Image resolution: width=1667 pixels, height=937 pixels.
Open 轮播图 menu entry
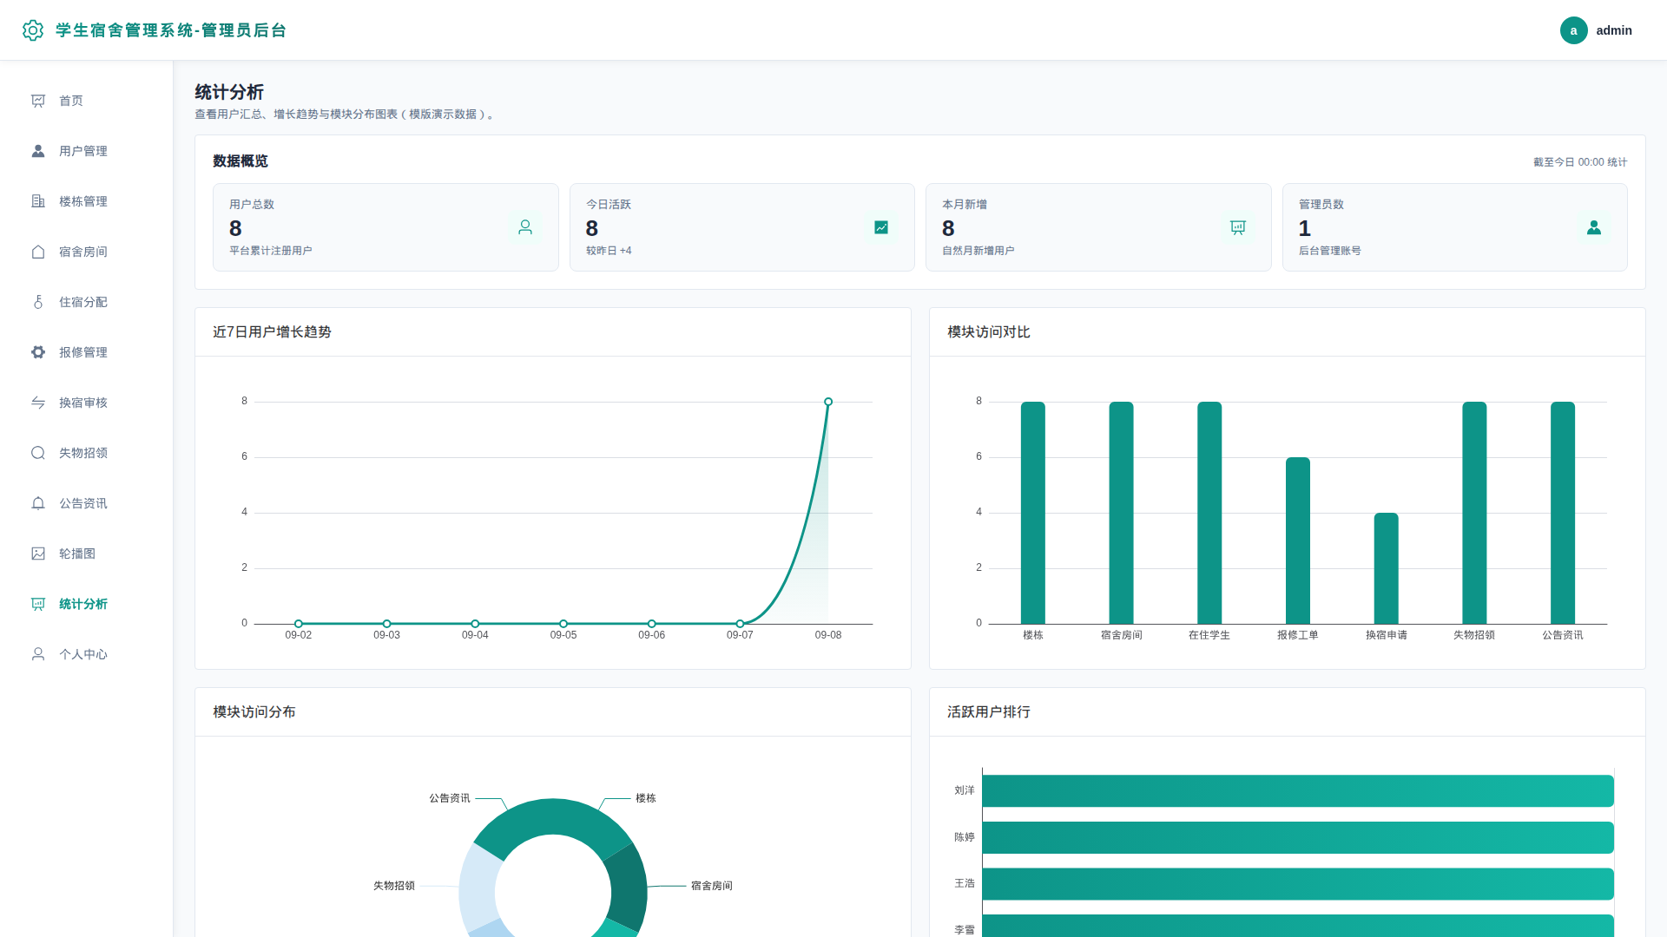coord(87,554)
